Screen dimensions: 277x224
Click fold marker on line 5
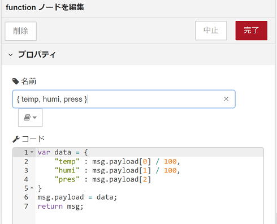pos(32,188)
